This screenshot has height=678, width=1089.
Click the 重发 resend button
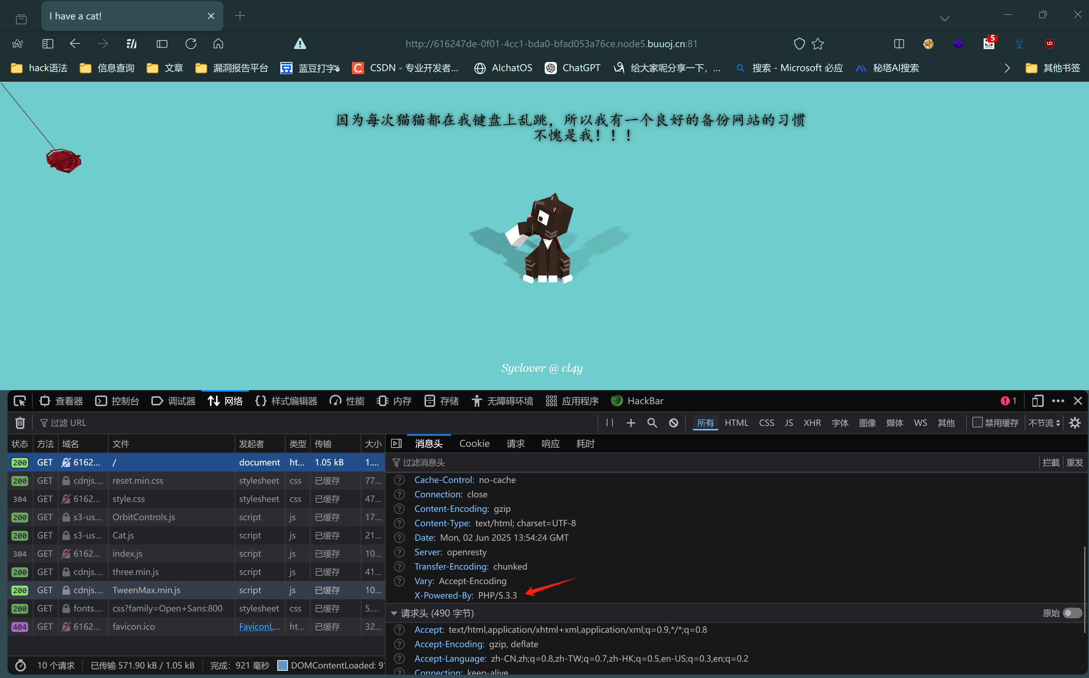[1074, 462]
